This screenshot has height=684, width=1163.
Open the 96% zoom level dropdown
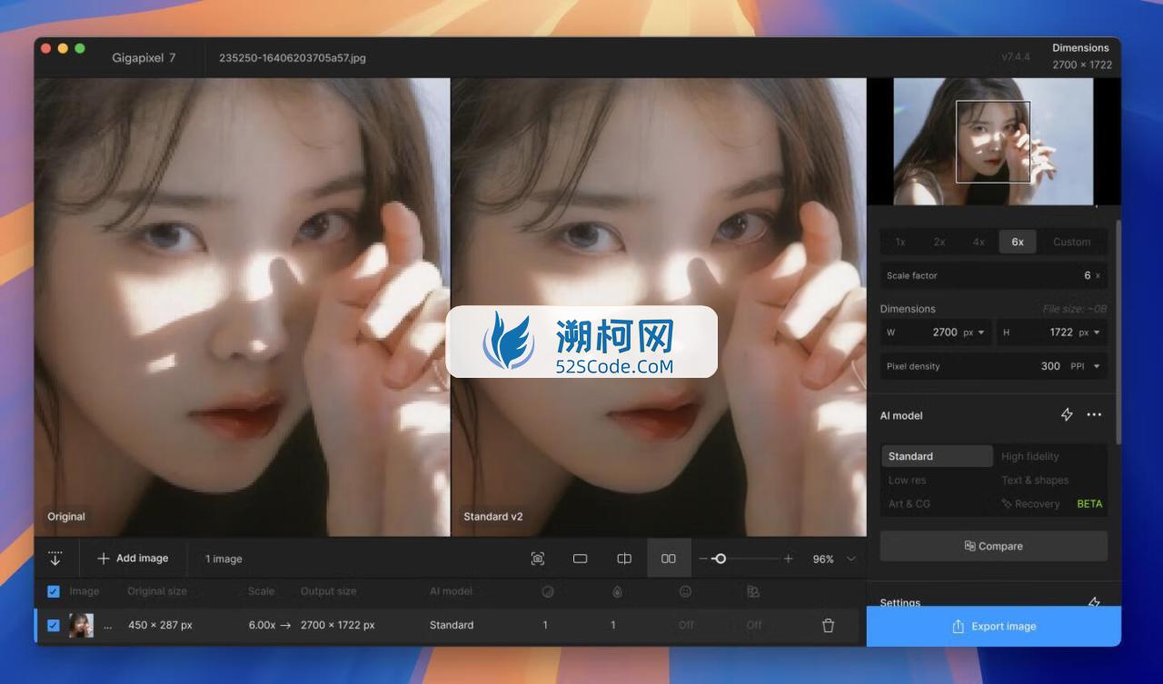[x=834, y=559]
